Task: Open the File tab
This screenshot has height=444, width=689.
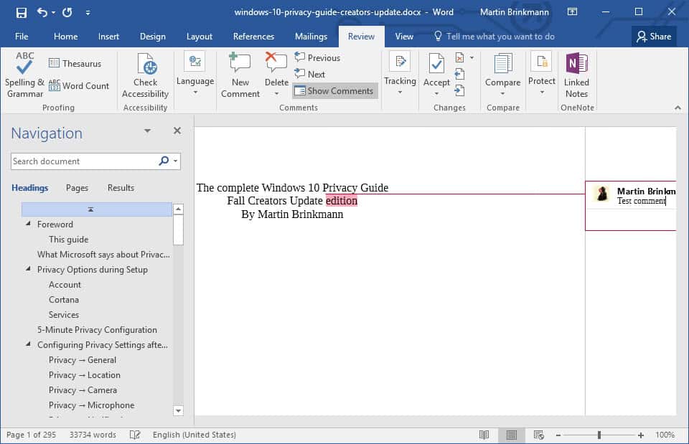Action: (22, 37)
